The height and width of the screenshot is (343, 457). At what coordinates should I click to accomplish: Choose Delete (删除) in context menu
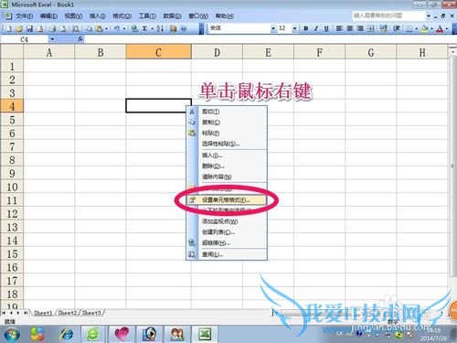coord(227,166)
